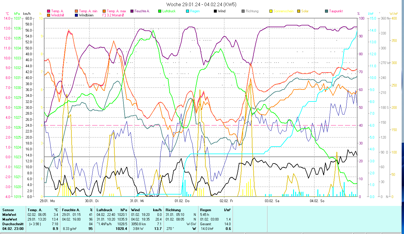Click the blue Windböen legend swatch
Image resolution: width=404 pixels, height=234 pixels.
pyautogui.click(x=76, y=15)
